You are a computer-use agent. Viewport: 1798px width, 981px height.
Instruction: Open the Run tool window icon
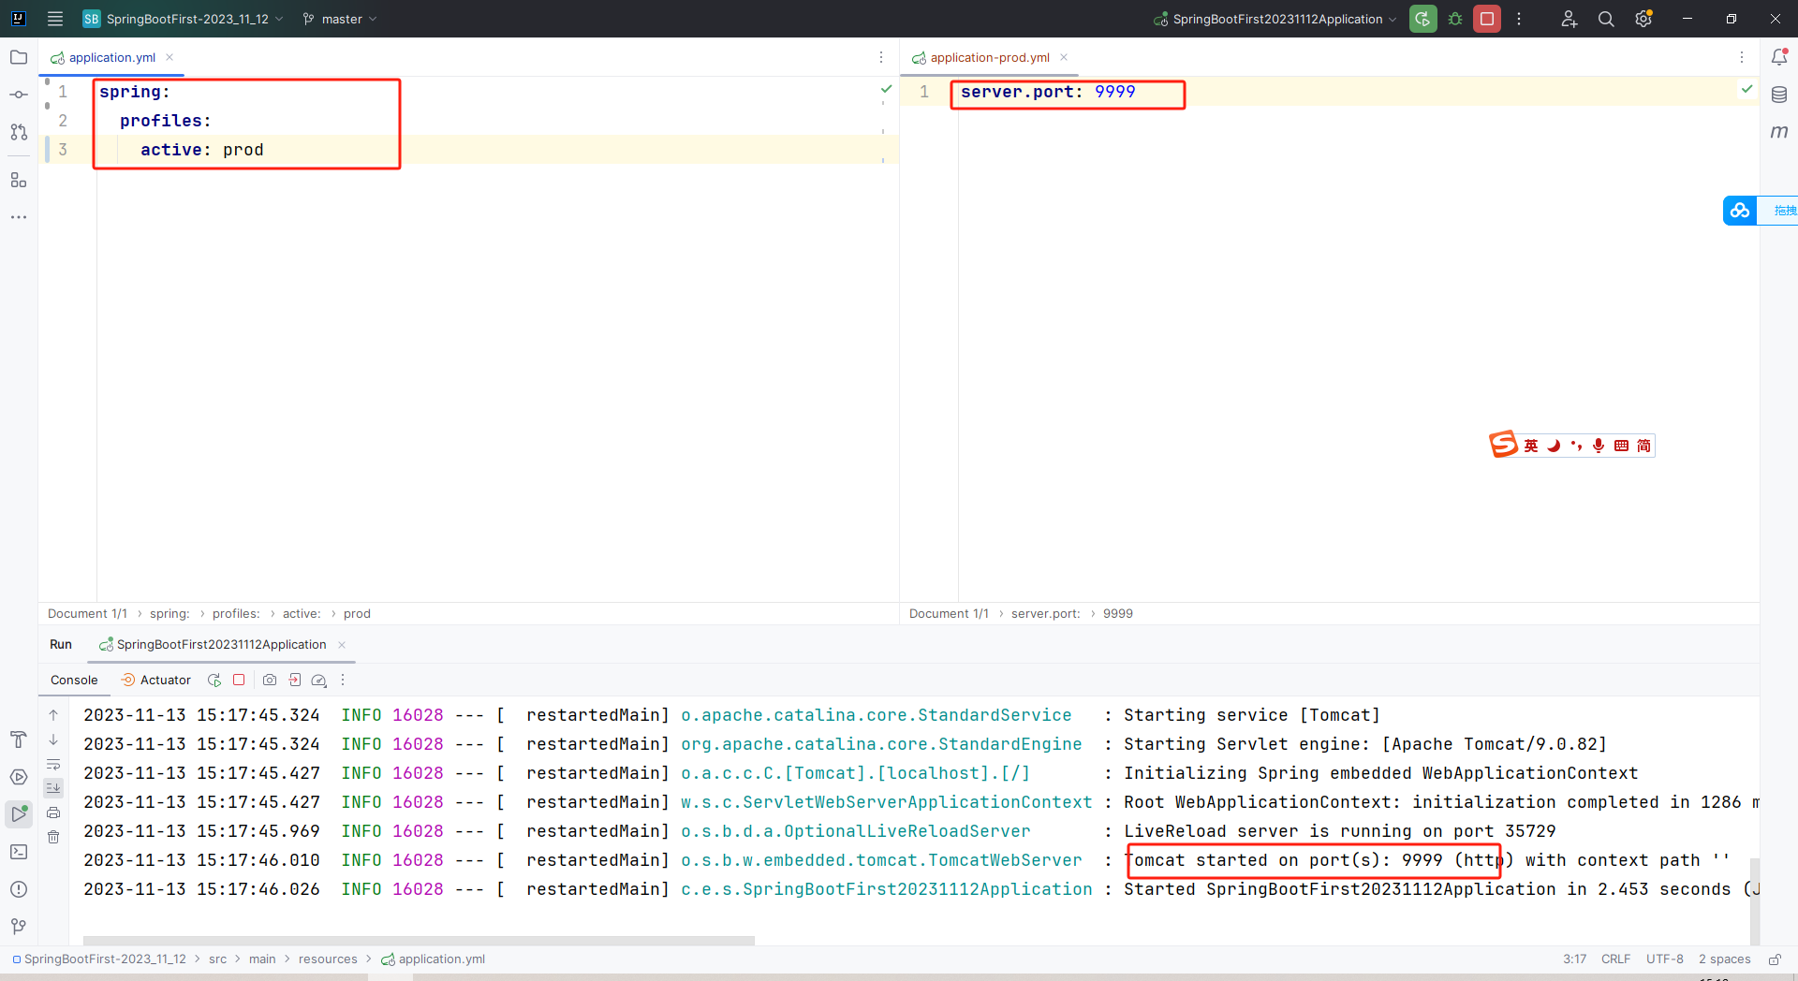pyautogui.click(x=19, y=814)
